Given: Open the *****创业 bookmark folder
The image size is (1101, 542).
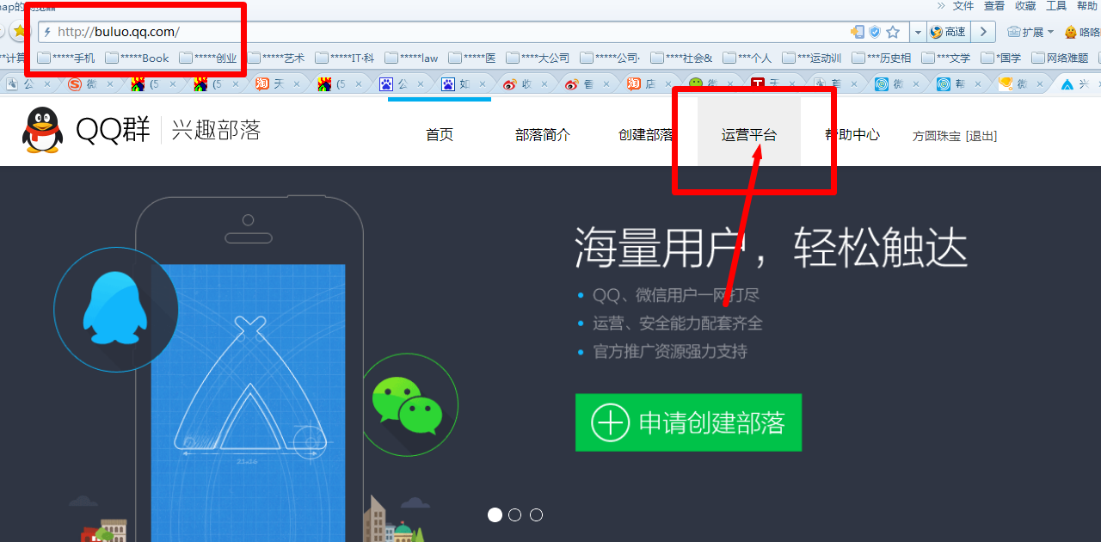Looking at the screenshot, I should point(208,58).
